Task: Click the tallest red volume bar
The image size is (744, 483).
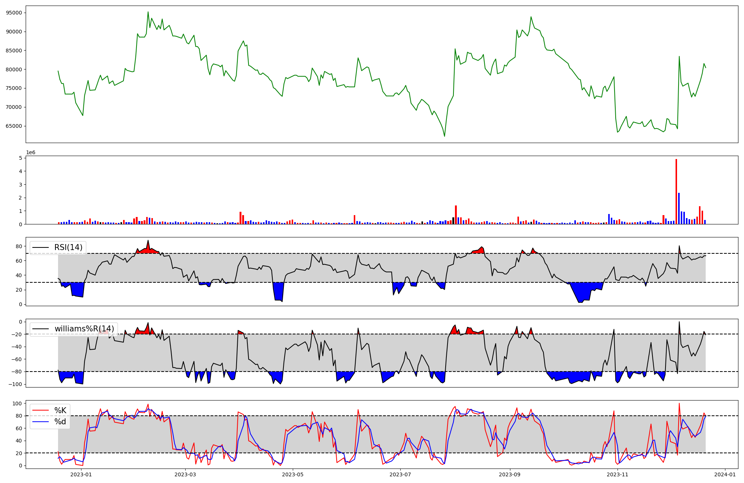Action: coord(676,191)
